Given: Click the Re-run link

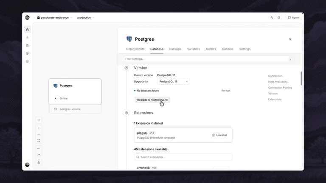Looking at the screenshot, I should pyautogui.click(x=225, y=91).
